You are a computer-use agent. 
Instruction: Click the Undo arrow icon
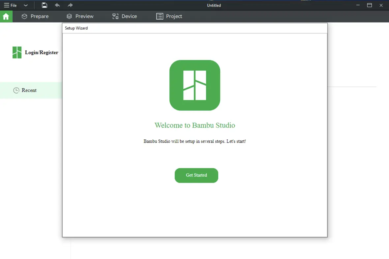(x=57, y=5)
